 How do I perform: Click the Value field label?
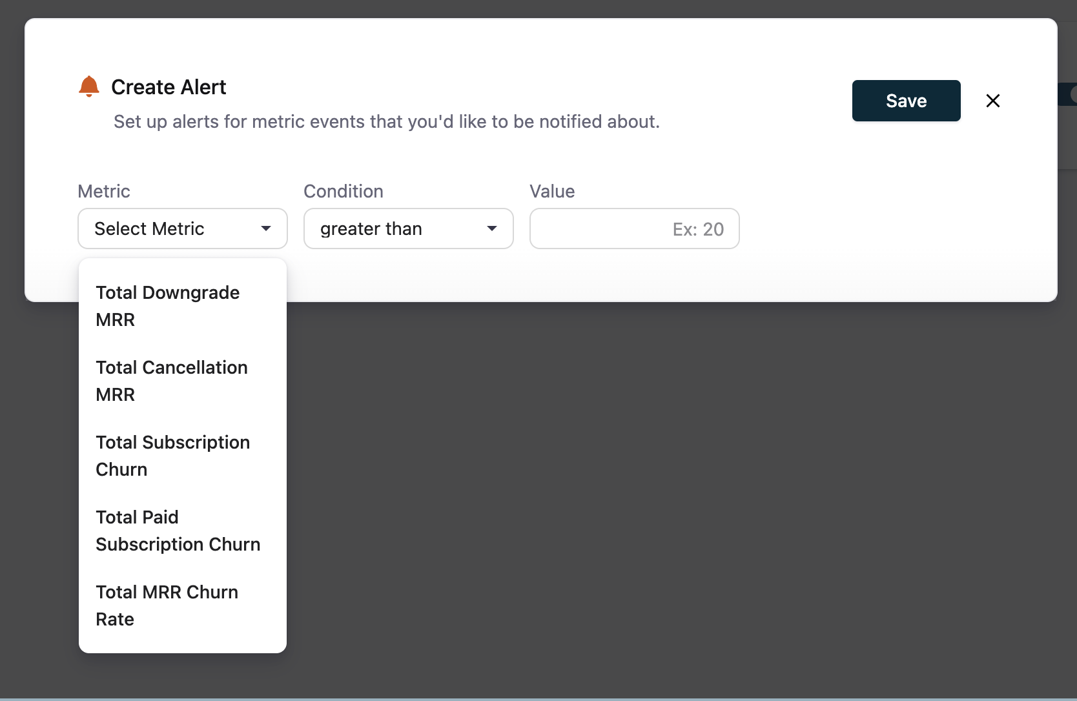pyautogui.click(x=552, y=191)
